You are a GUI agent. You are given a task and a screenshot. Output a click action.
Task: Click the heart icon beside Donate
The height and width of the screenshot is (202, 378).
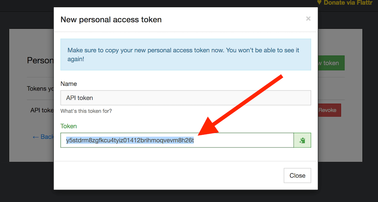pyautogui.click(x=319, y=3)
